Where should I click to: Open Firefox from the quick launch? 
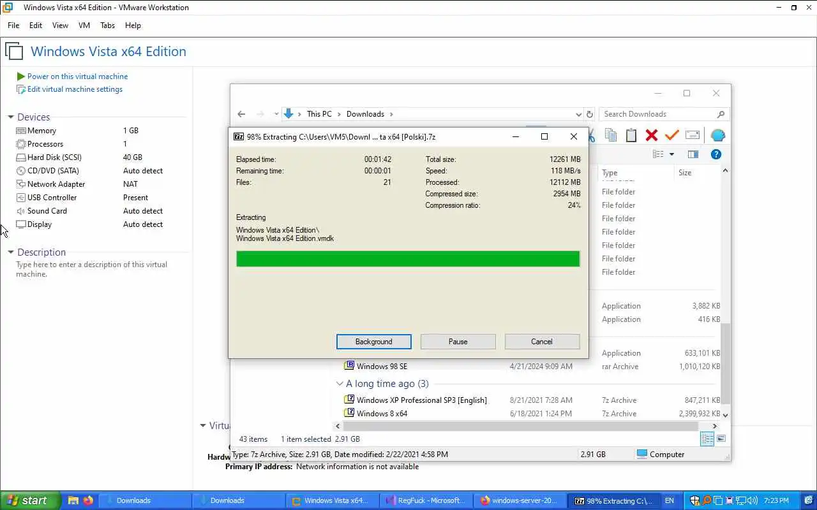(x=88, y=500)
